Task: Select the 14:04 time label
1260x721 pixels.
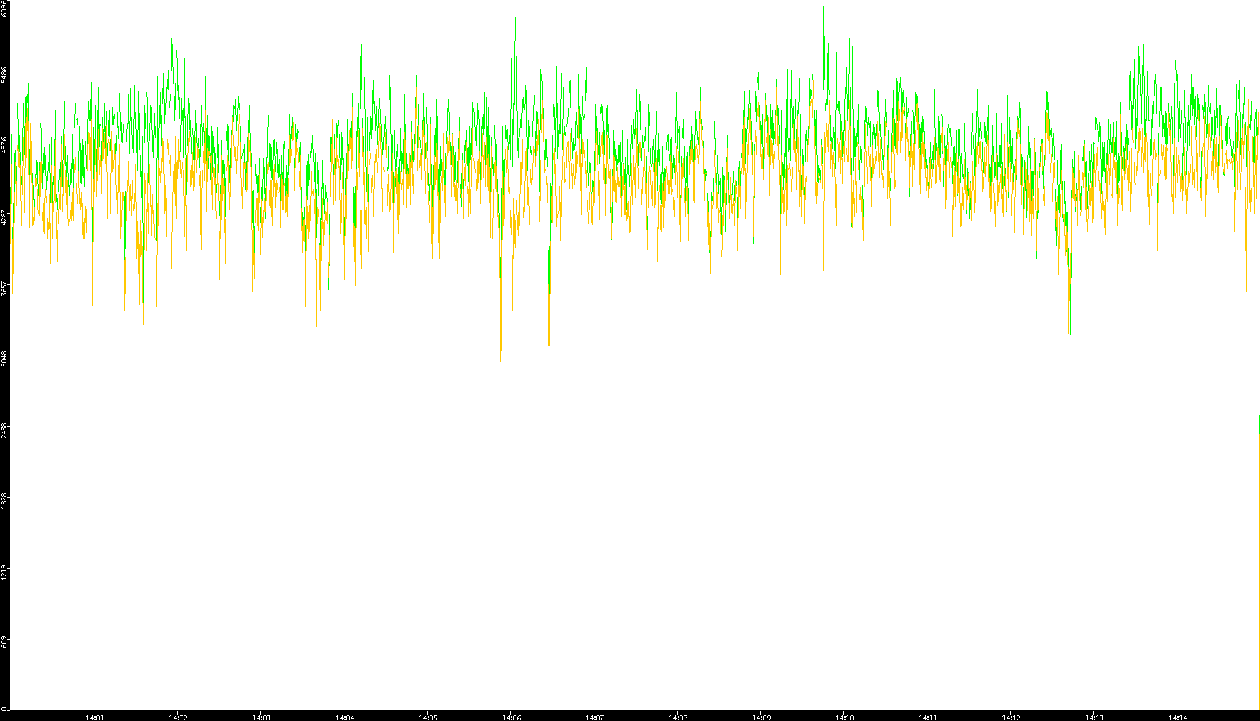Action: click(x=344, y=718)
